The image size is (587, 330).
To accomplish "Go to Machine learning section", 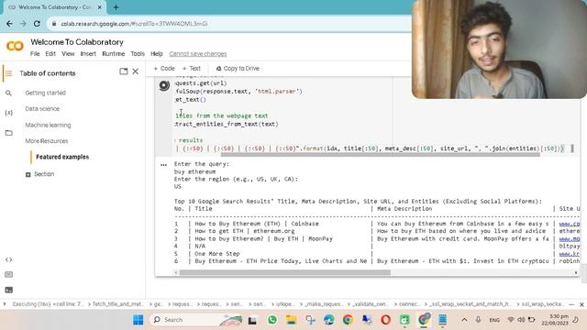I will coord(48,125).
